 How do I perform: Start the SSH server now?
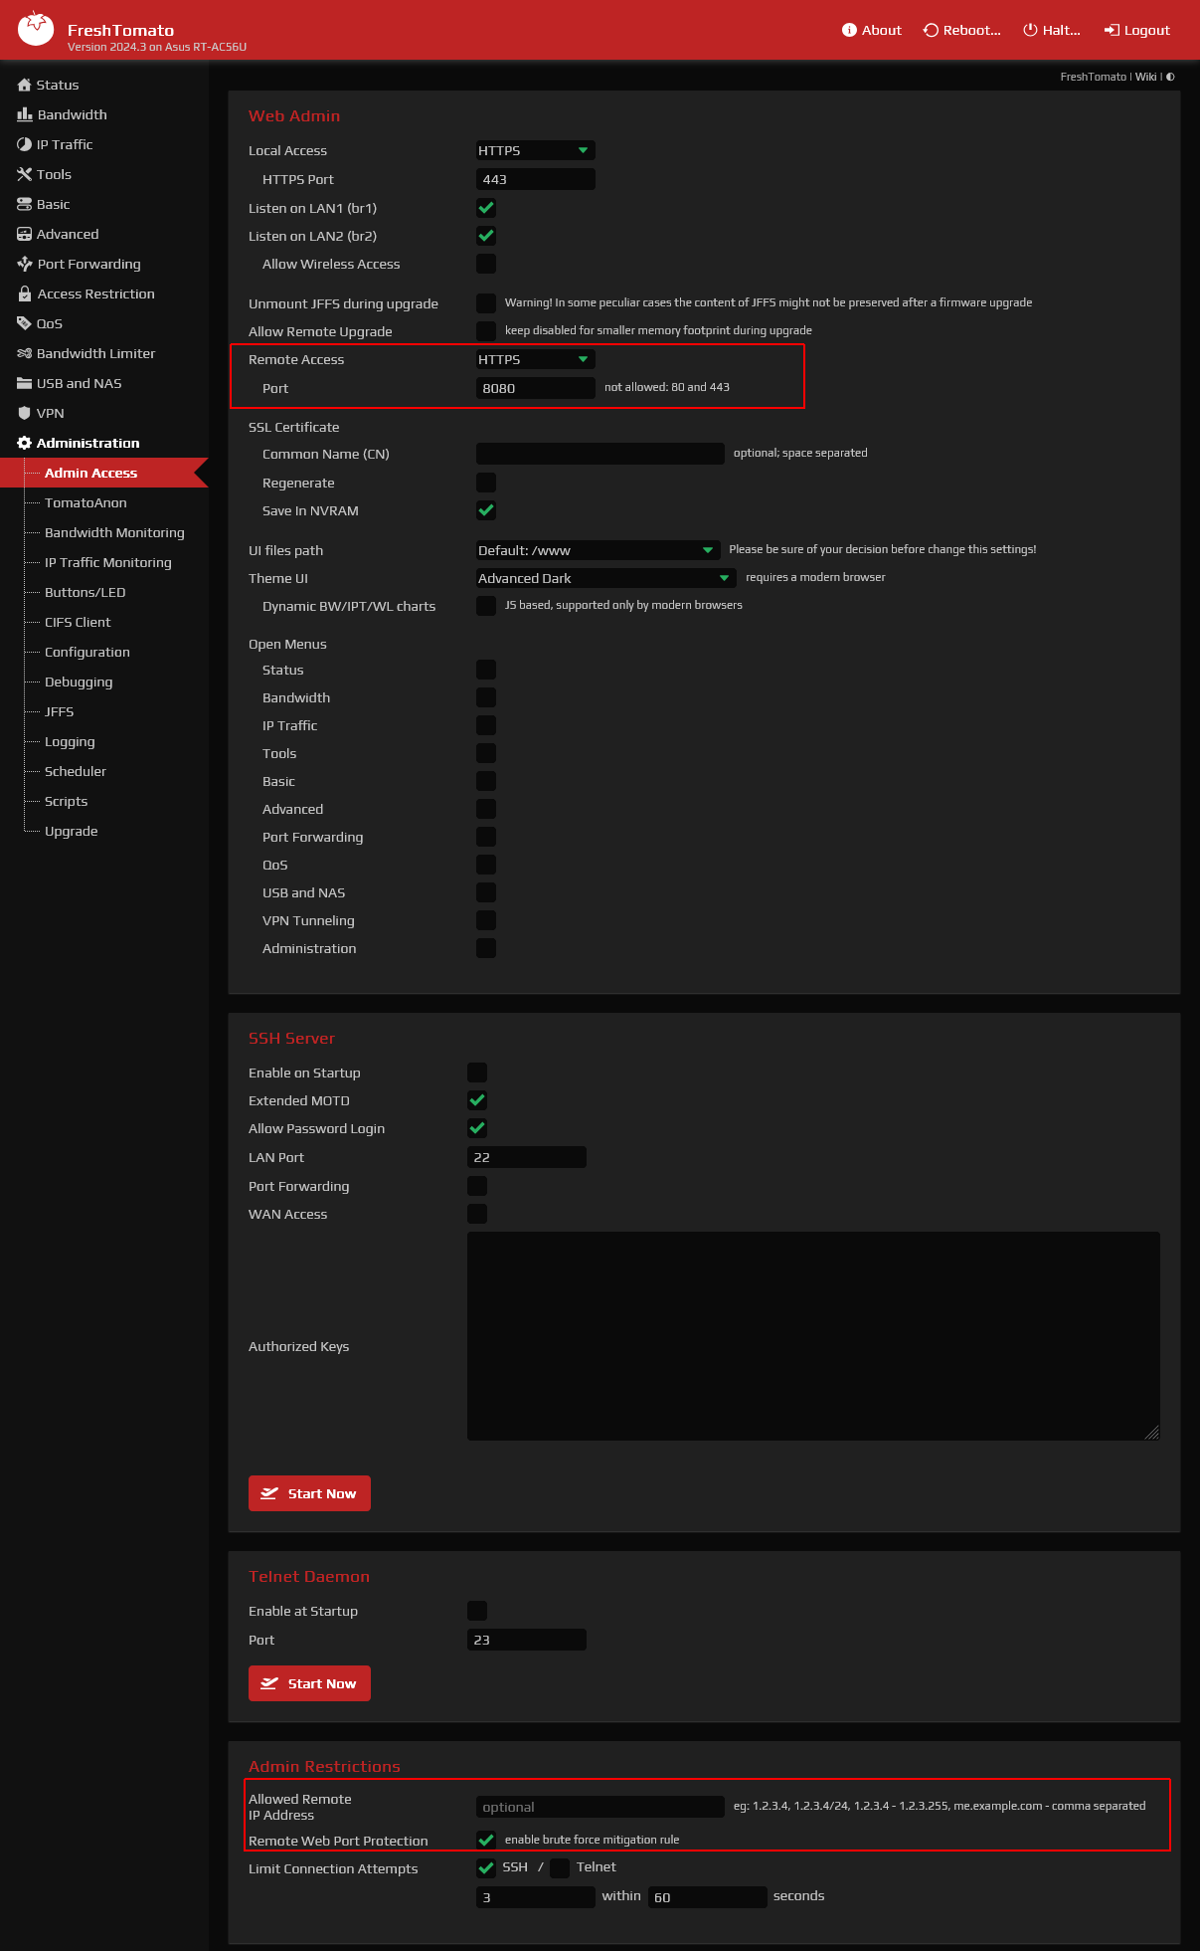[x=309, y=1493]
